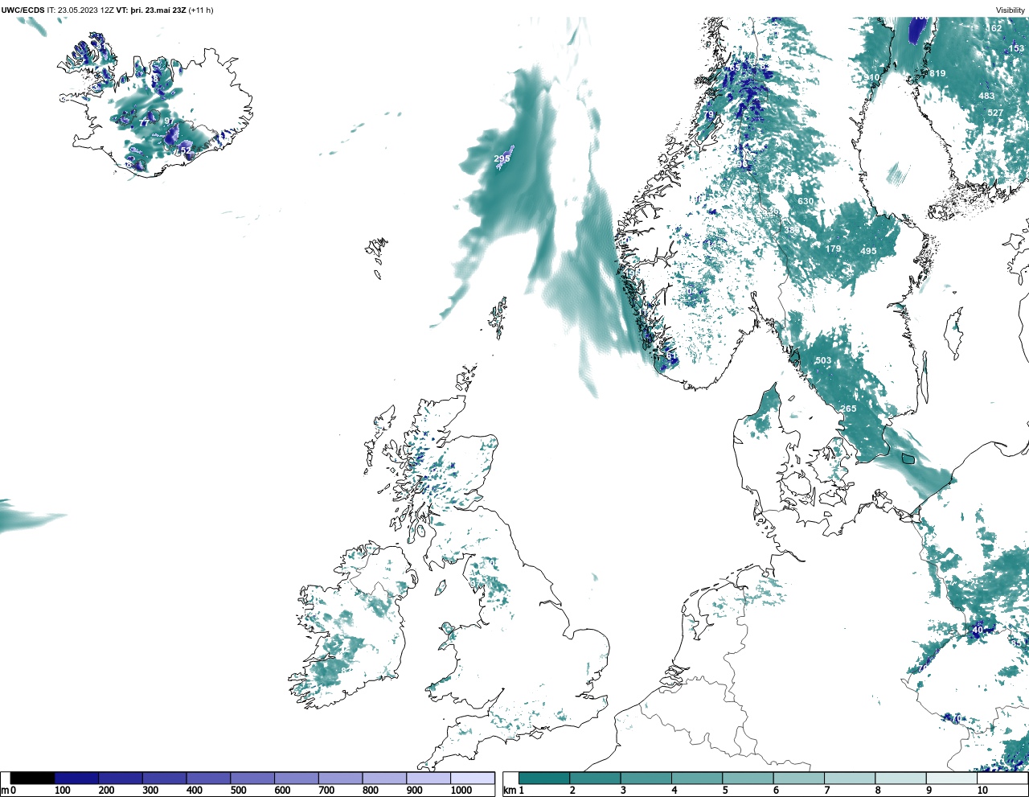Click the palest 9–10 km legend swatch
The image size is (1029, 797).
click(952, 778)
